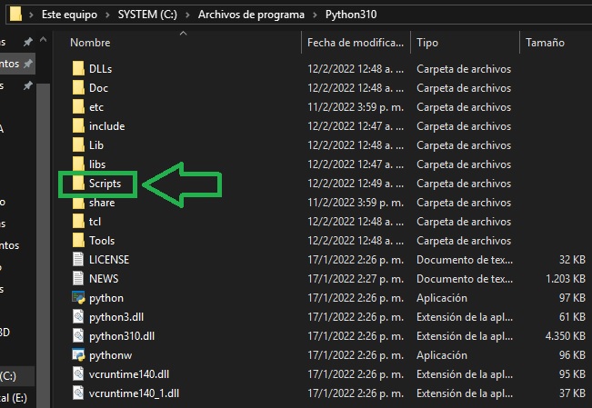Click the pythonw application icon

pos(78,355)
